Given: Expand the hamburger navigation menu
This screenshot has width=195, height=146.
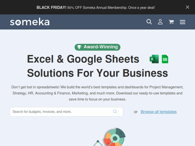Looking at the screenshot, I should click(x=183, y=22).
